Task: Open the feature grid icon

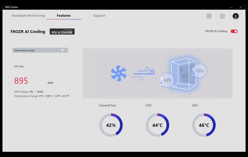Action: (x=209, y=16)
